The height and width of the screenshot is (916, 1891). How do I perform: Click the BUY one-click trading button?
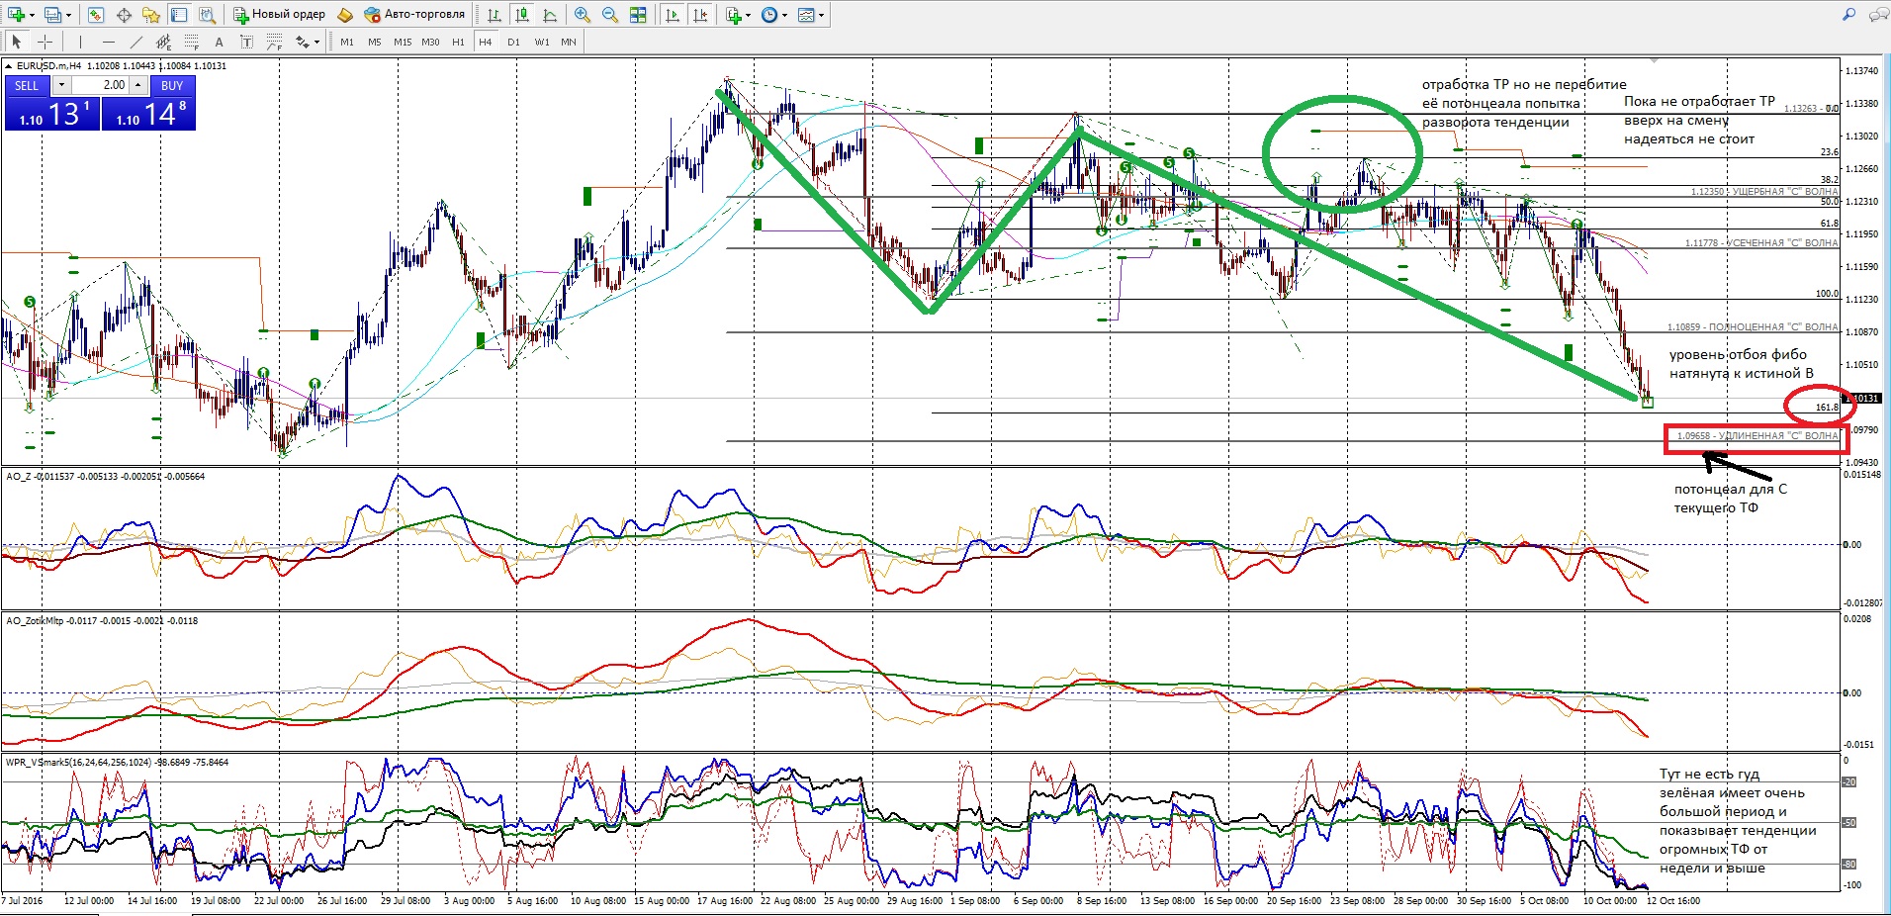pos(172,86)
